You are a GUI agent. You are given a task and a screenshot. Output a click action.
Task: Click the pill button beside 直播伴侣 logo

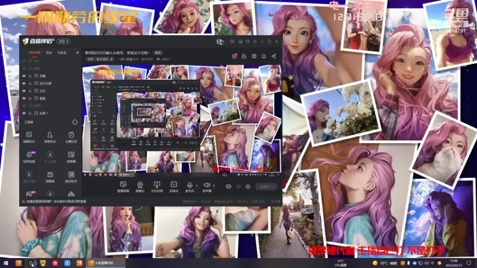(64, 41)
